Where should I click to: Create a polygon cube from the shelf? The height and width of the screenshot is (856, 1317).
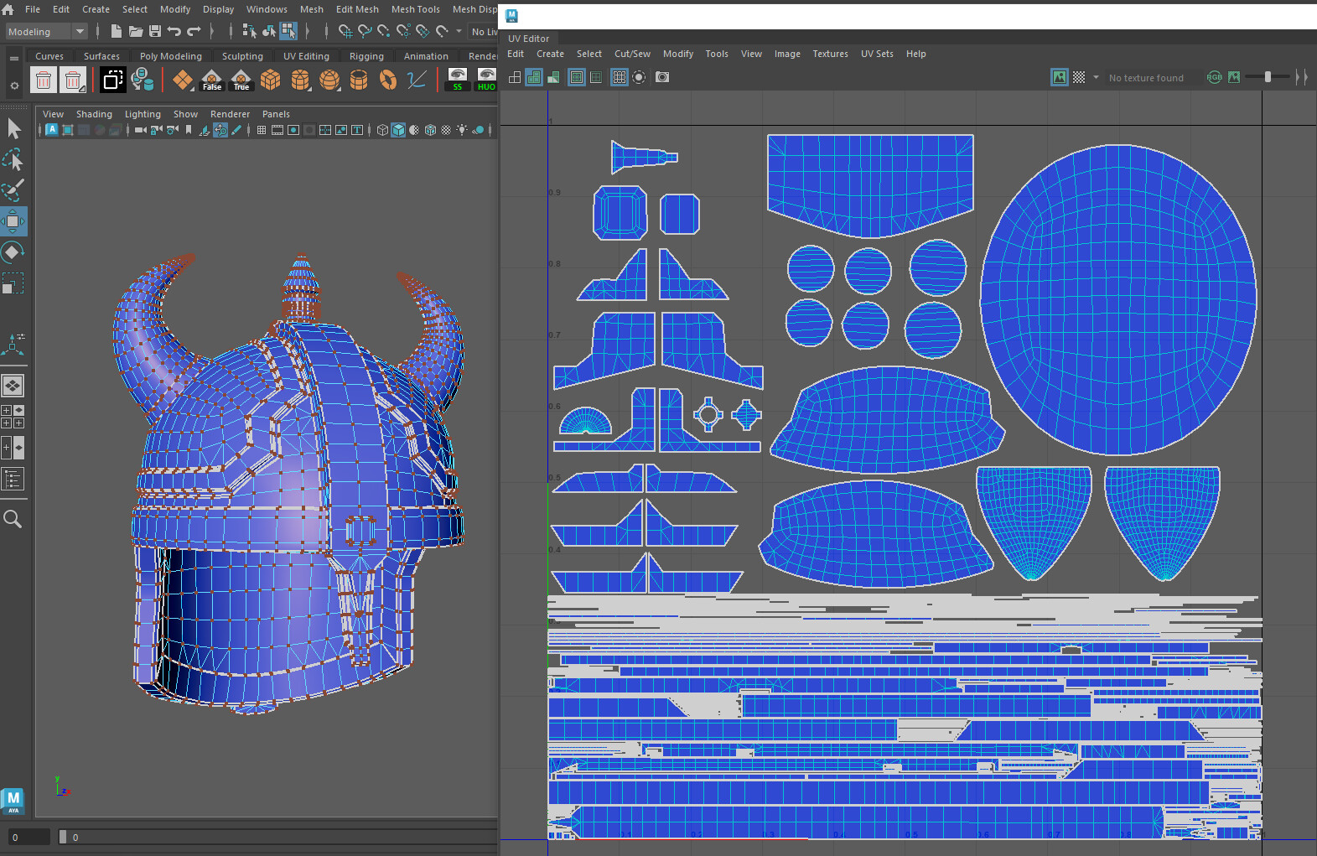point(270,80)
